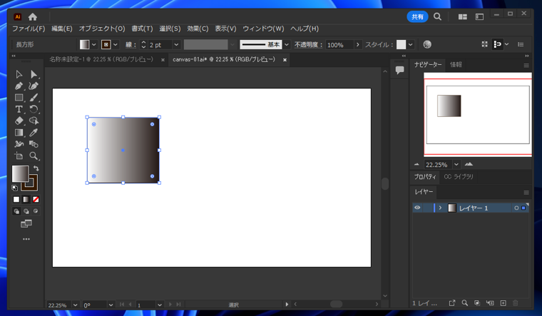Open Edit Toolbar three-dots button
The height and width of the screenshot is (316, 542).
(26, 239)
